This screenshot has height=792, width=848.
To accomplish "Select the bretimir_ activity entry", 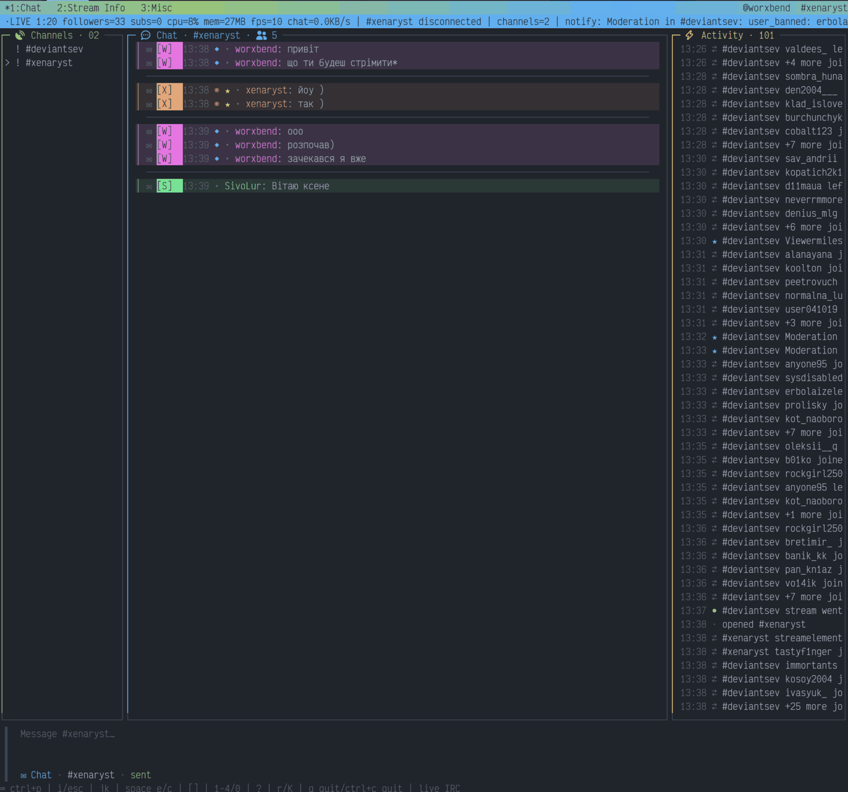I will pyautogui.click(x=761, y=543).
